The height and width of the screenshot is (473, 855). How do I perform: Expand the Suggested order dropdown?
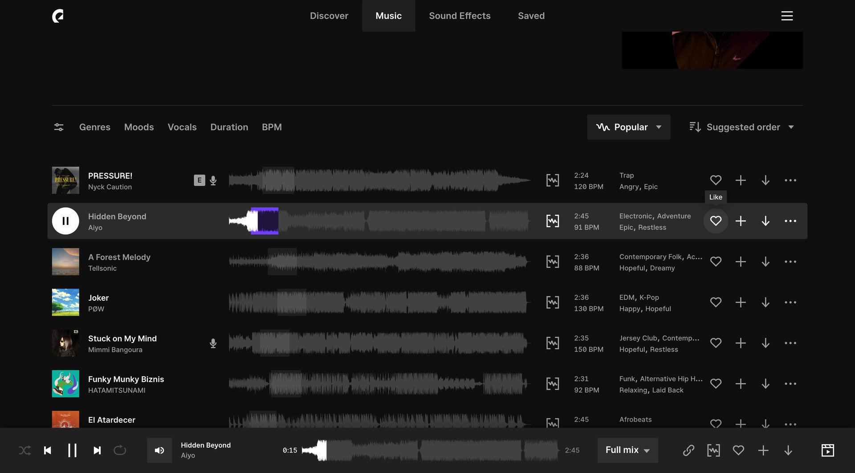[742, 127]
